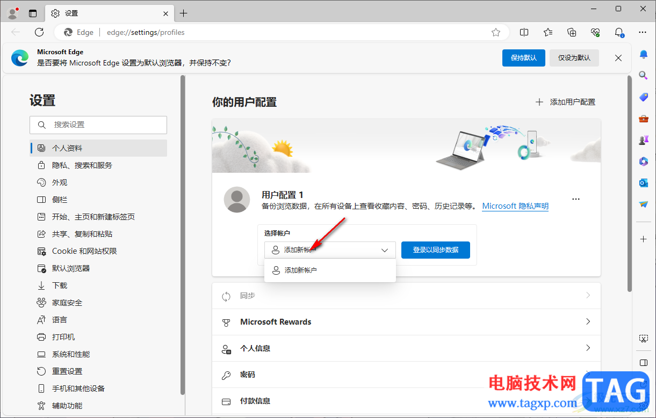The height and width of the screenshot is (418, 656).
Task: Open the Microsoft 隐私声明 link
Action: coord(516,206)
